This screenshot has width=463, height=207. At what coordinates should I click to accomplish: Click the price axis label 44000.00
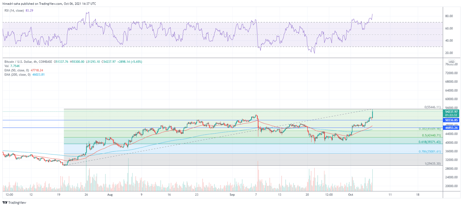(x=451, y=134)
